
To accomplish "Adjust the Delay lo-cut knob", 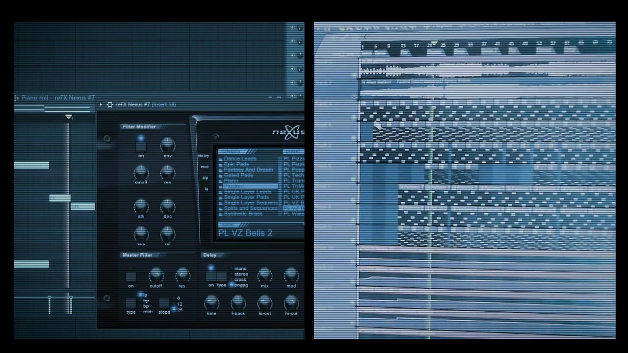I will (x=264, y=303).
